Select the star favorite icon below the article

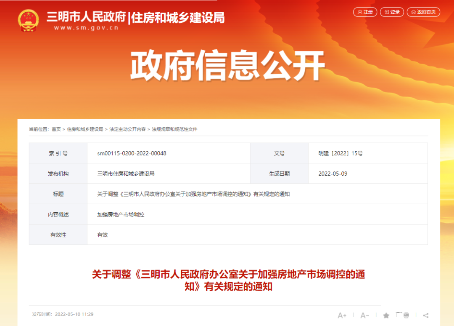click(386, 315)
